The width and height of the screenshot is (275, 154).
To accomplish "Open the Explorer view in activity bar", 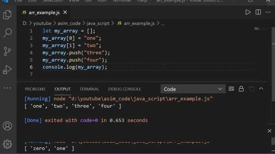I will (x=7, y=15).
